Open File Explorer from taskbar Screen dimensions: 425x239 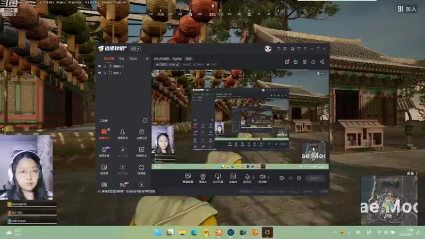[x=182, y=233]
